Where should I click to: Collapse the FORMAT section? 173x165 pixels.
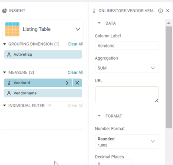[99, 116]
